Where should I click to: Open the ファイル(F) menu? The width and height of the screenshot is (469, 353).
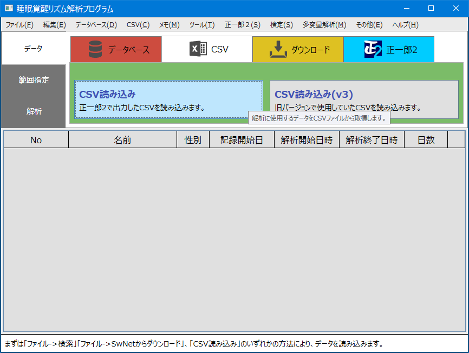coord(19,25)
